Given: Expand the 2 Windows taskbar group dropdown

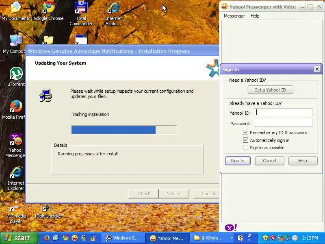Looking at the screenshot, I should [x=232, y=238].
